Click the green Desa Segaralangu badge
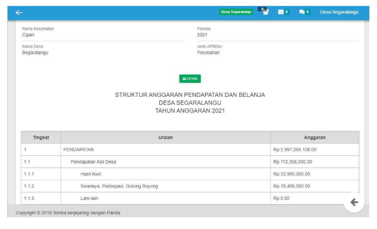Screen dimensions: 377x229 (236, 12)
